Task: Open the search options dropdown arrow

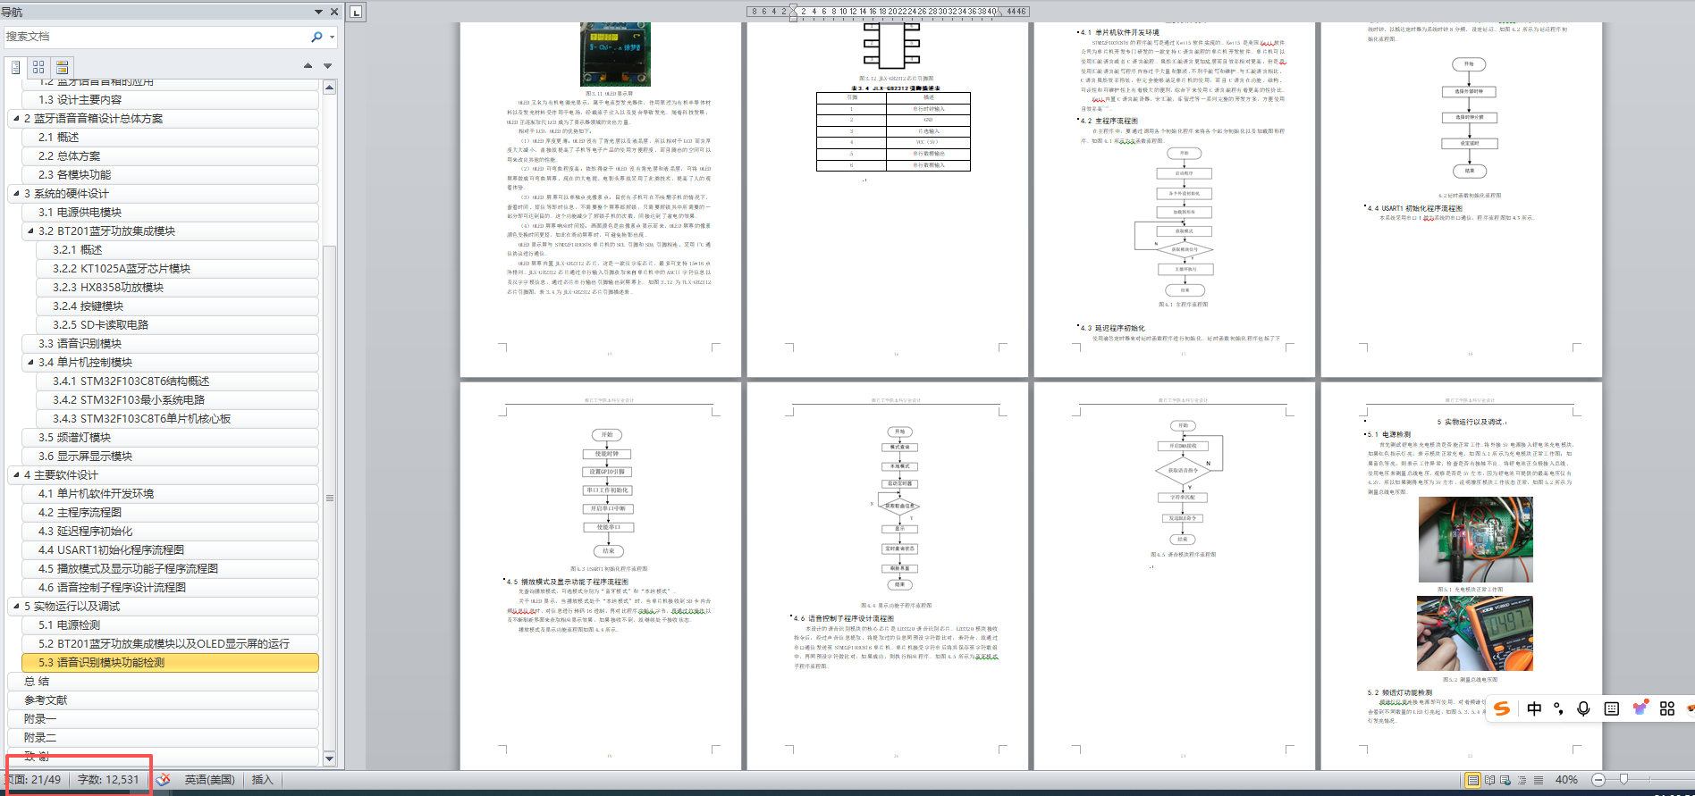Action: pos(333,37)
